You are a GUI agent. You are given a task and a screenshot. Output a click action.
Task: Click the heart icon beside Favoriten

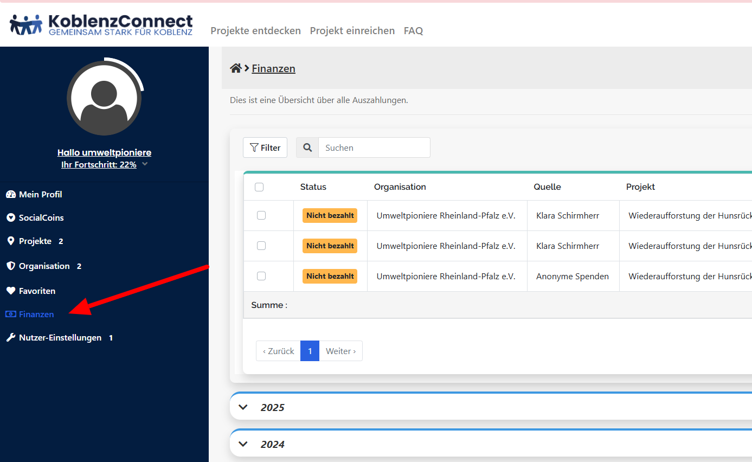(10, 291)
